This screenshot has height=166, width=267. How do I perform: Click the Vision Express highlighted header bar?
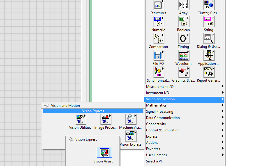pyautogui.click(x=93, y=111)
